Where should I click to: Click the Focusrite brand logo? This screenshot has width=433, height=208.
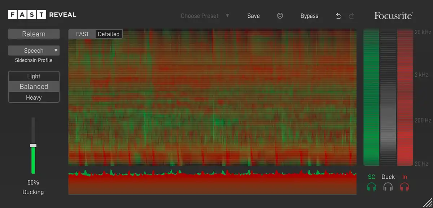[393, 16]
